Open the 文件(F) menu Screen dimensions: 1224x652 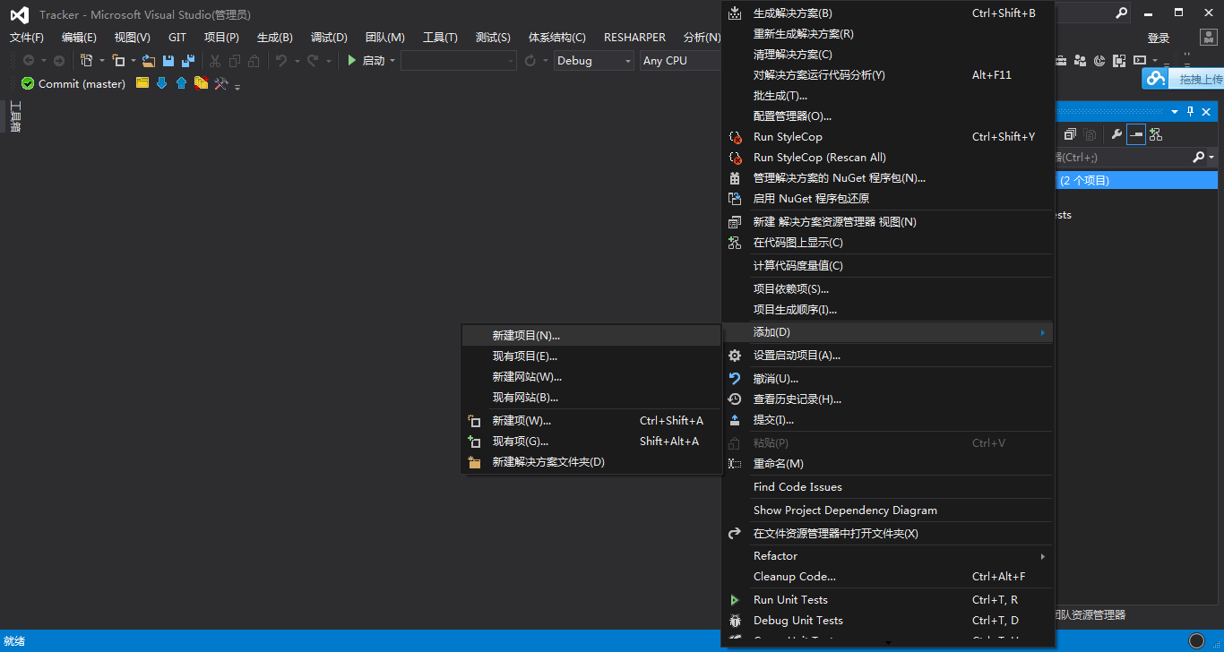[27, 37]
